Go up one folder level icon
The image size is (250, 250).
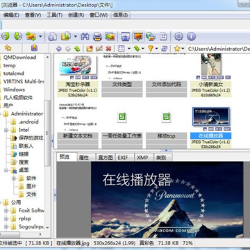[x=77, y=49]
